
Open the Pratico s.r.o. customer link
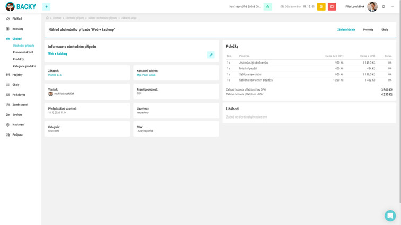click(55, 75)
